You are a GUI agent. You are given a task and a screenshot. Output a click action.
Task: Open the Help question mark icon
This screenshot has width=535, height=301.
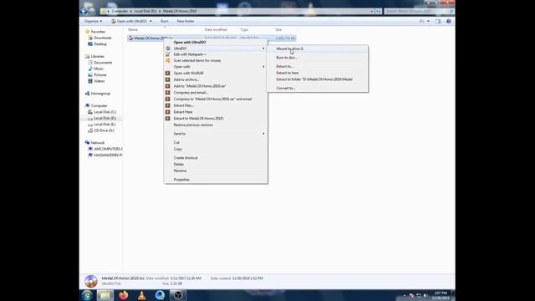pos(449,21)
